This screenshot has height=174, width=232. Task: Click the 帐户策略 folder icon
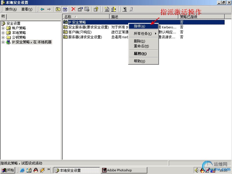coord(9,28)
